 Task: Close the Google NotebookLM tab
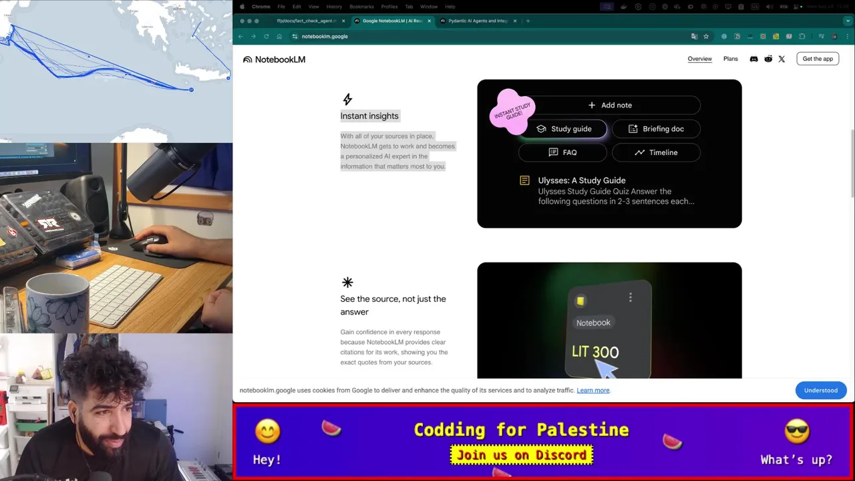(x=429, y=21)
